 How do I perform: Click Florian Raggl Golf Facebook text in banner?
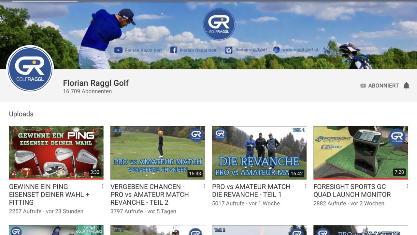pyautogui.click(x=198, y=50)
